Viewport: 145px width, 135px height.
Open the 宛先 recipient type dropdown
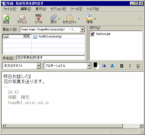(x=6, y=37)
